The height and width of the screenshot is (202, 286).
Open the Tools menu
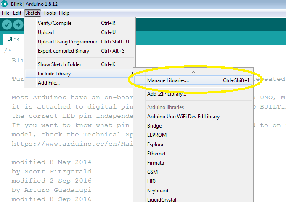pyautogui.click(x=49, y=13)
